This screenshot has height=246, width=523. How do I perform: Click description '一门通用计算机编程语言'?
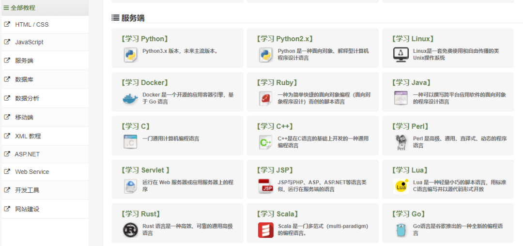[171, 138]
